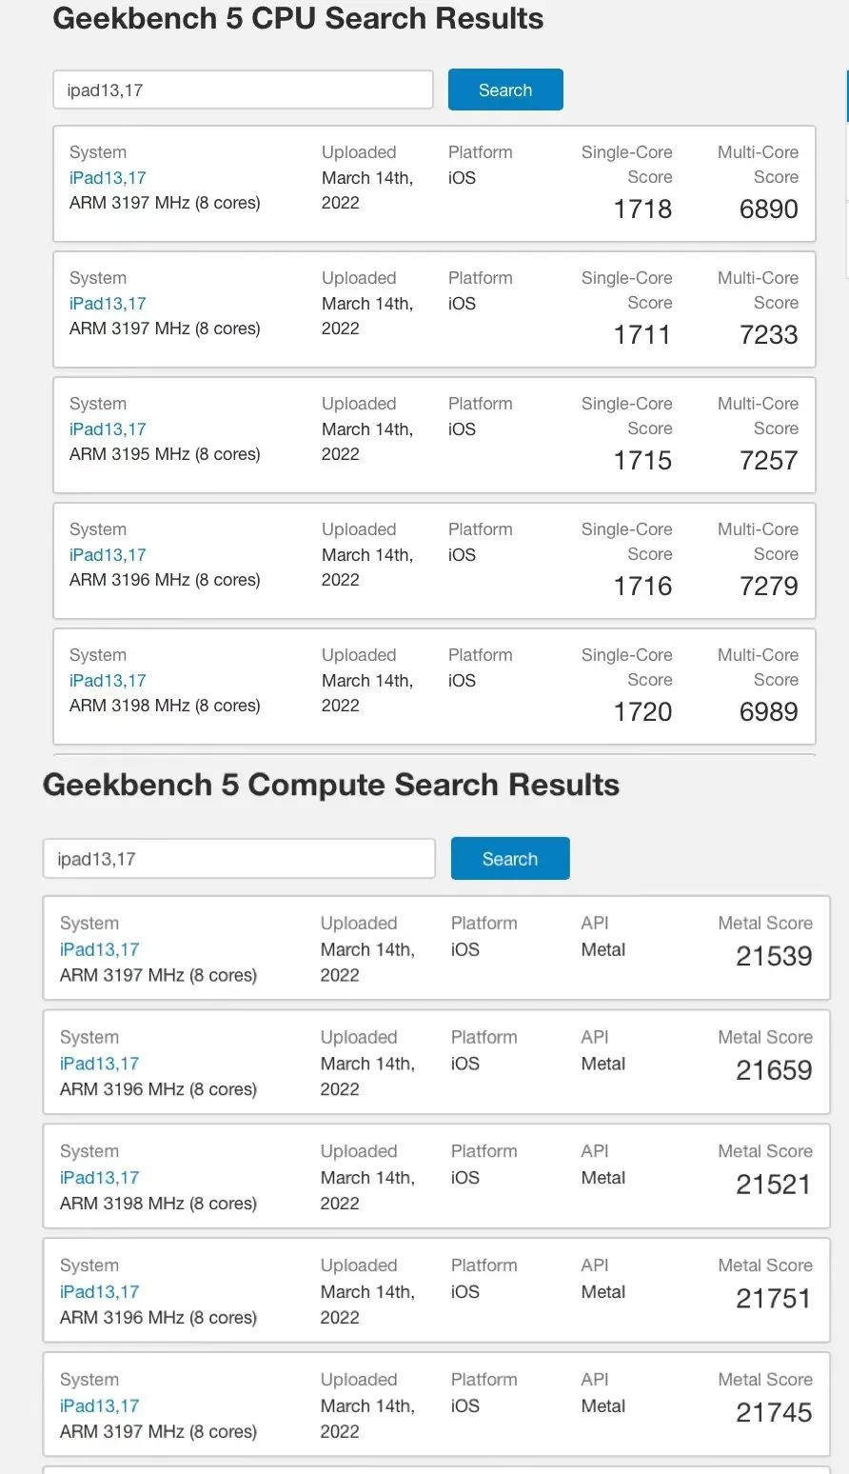
Task: Open iPad13,17 link for Metal score 21751
Action: [x=99, y=1292]
